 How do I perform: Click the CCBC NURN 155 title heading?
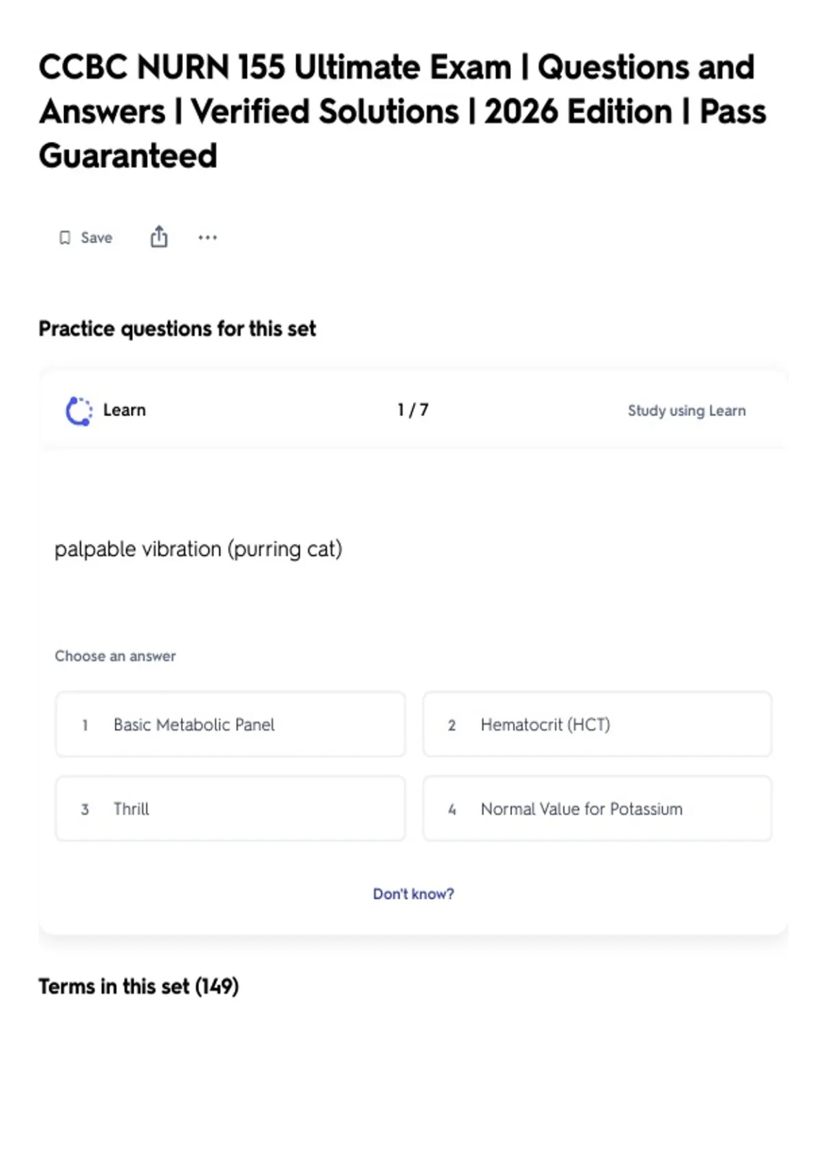pos(402,112)
